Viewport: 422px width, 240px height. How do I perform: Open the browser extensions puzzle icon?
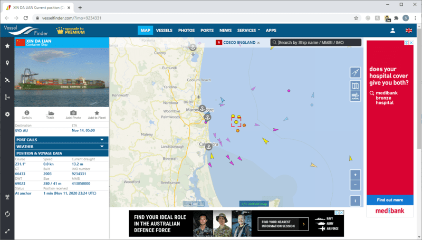click(x=396, y=18)
